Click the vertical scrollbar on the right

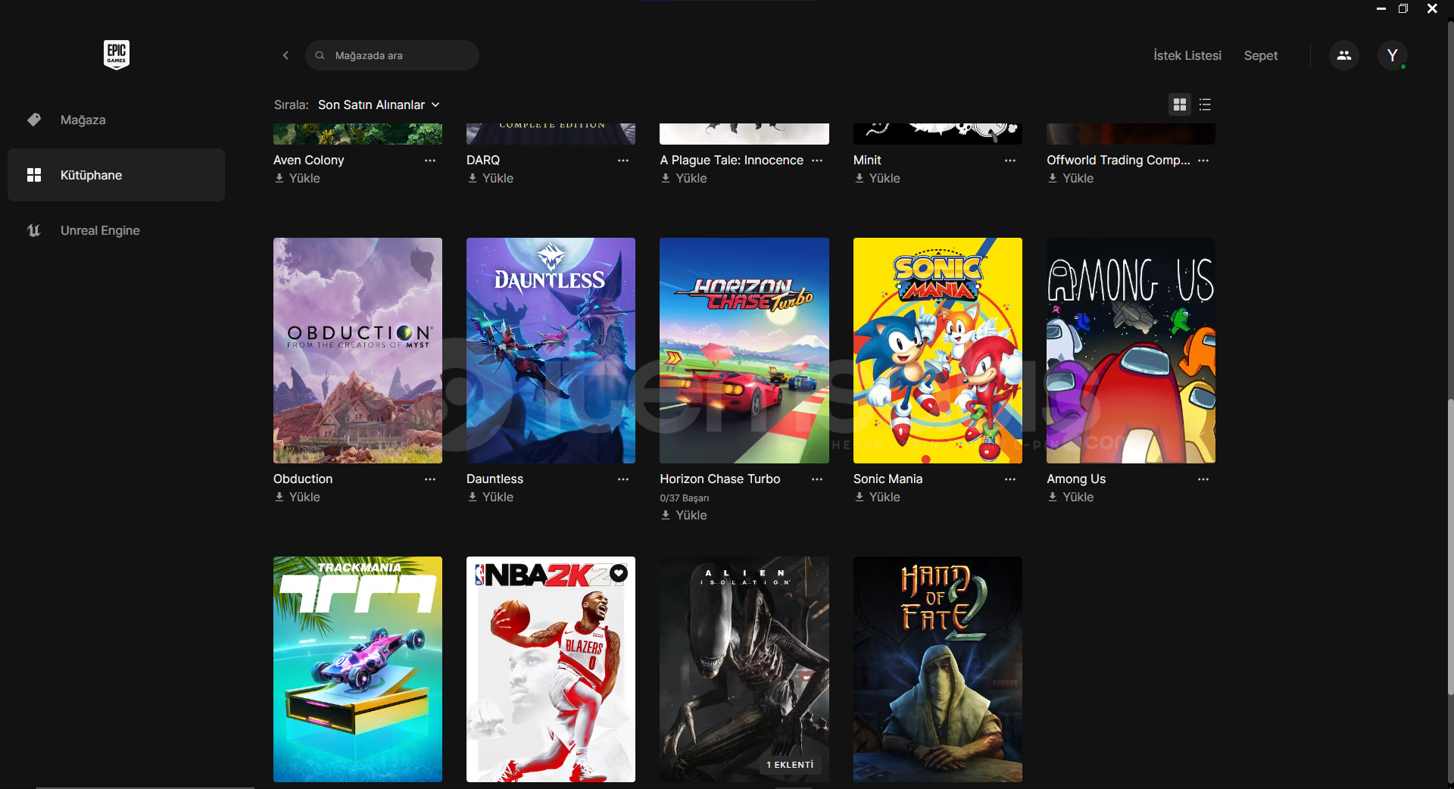point(1449,545)
